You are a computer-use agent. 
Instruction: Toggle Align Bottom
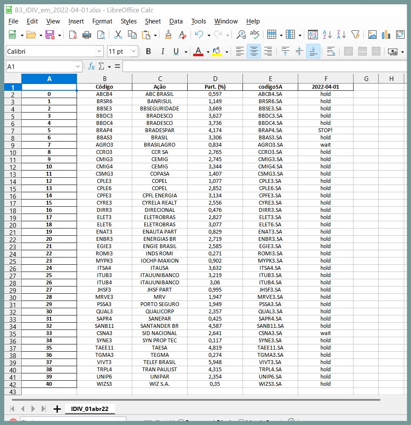pyautogui.click(x=313, y=51)
